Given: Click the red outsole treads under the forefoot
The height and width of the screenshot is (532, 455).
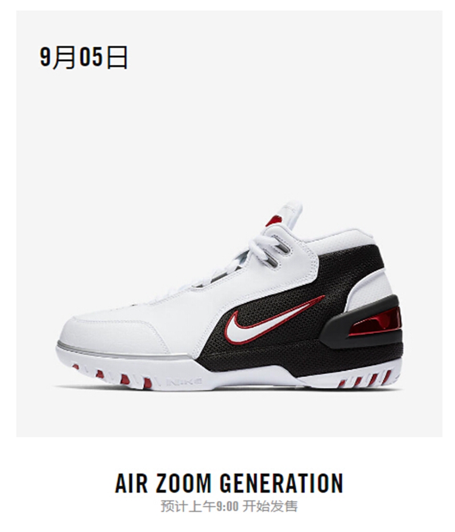Looking at the screenshot, I should tap(112, 376).
